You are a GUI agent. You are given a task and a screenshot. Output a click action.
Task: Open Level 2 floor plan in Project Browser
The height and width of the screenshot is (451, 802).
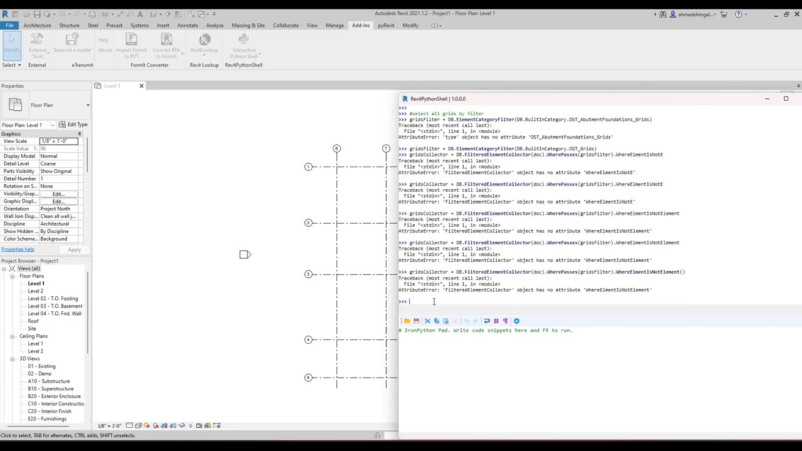[35, 291]
